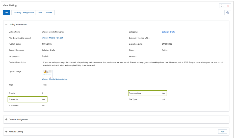Image resolution: width=234 pixels, height=139 pixels.
Task: Click the Externally Hosted URL label
Action: [x=139, y=38]
